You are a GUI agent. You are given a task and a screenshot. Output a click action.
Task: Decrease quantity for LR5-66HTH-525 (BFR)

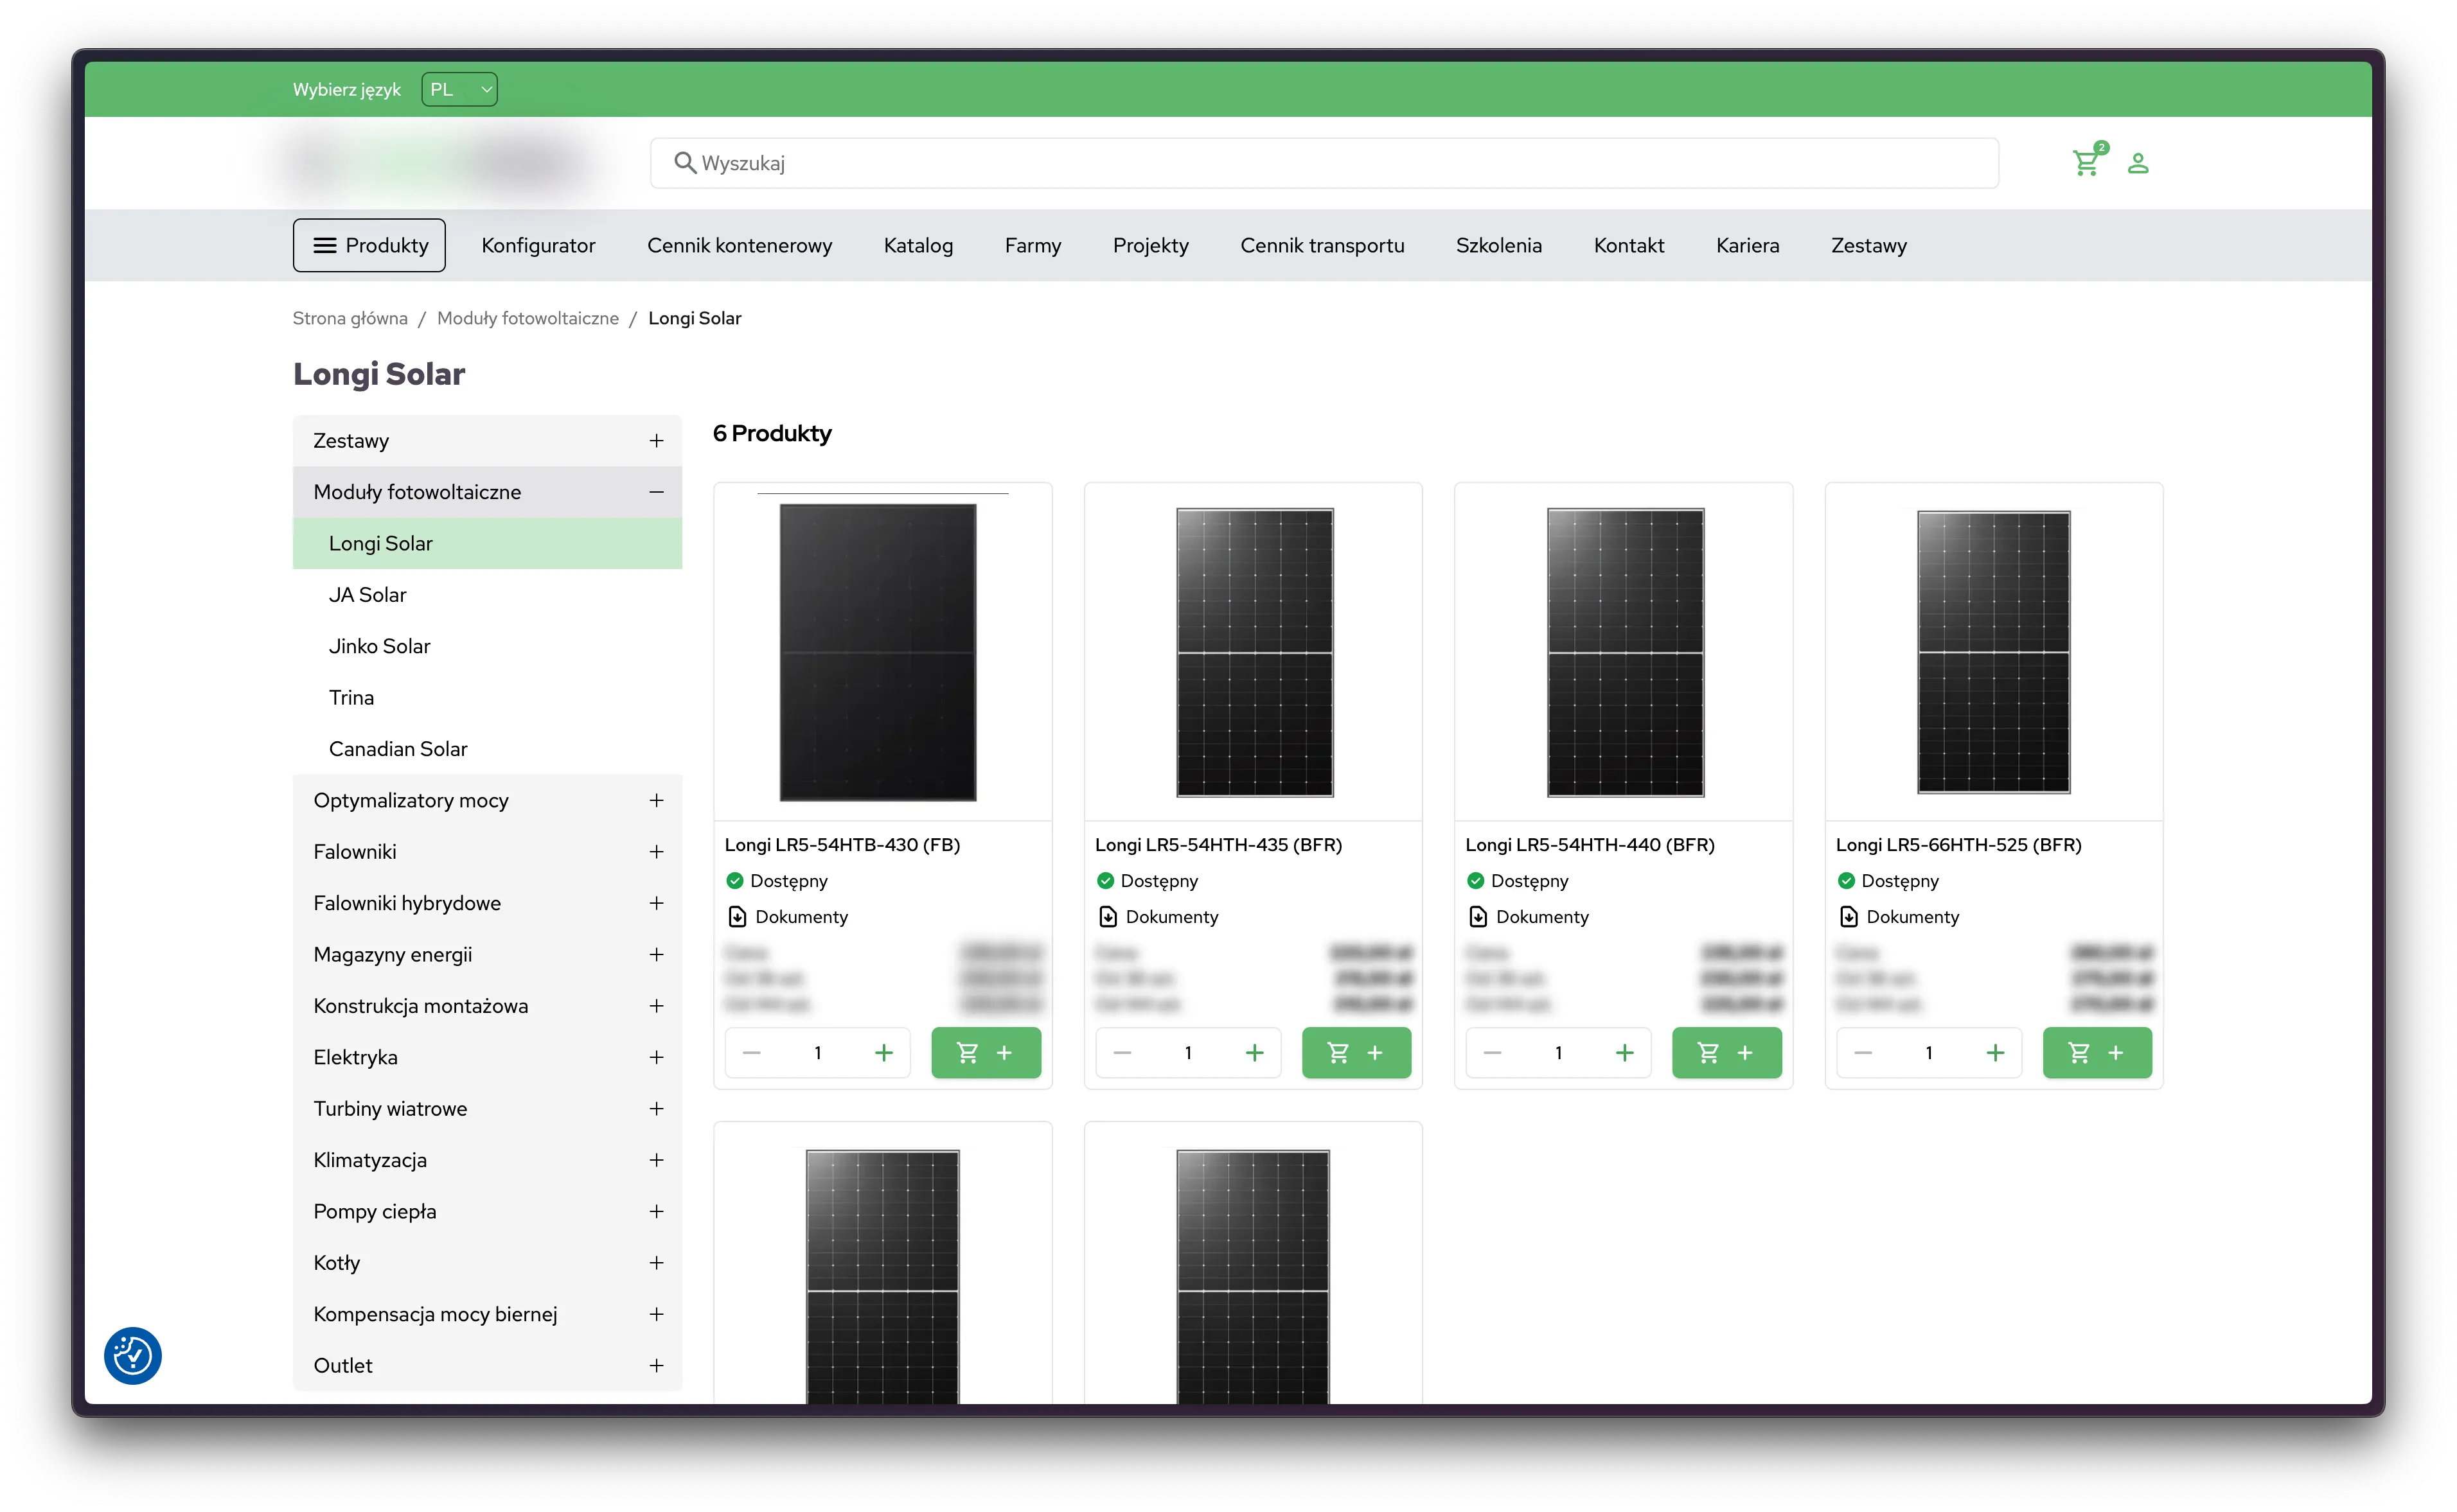(1863, 1053)
